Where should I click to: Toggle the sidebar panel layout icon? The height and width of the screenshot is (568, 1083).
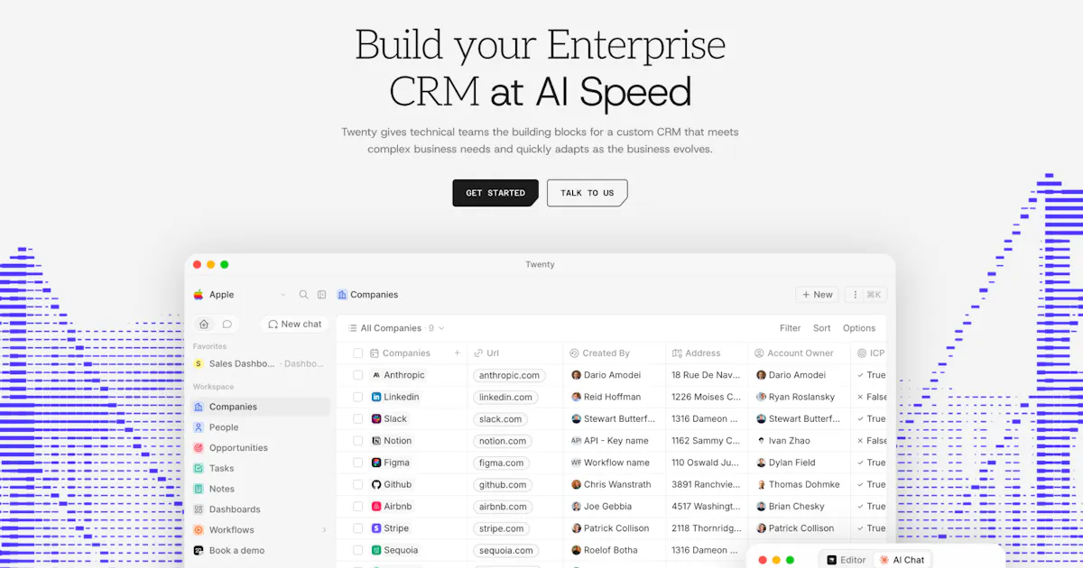pos(321,295)
